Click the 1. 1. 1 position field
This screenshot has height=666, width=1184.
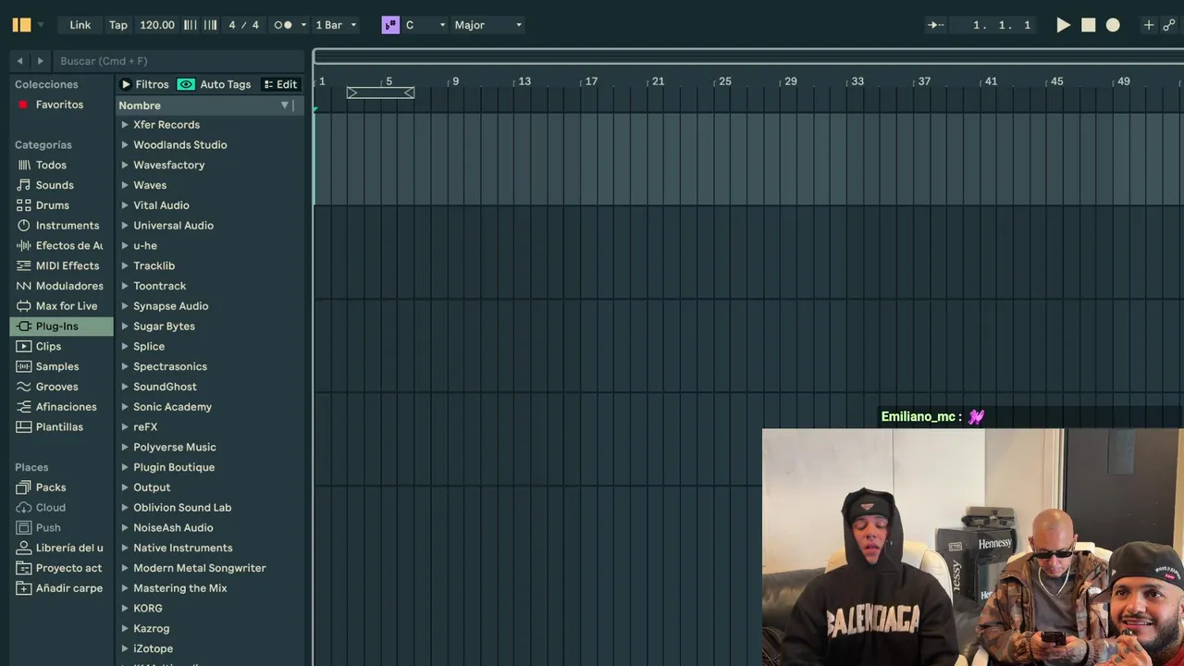click(1001, 25)
